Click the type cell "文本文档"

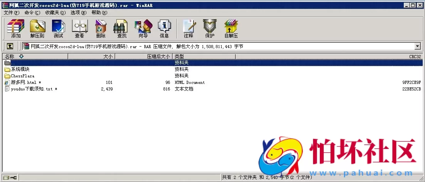(184, 89)
